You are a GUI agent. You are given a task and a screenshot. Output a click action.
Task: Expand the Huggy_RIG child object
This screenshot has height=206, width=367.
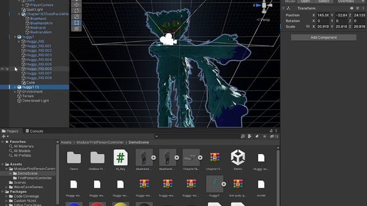[x=19, y=42]
